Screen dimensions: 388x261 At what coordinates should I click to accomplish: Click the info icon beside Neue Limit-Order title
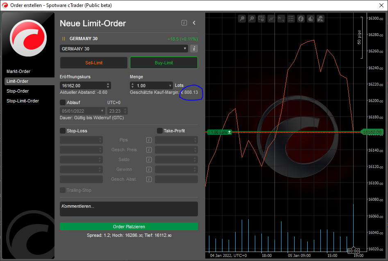click(184, 23)
